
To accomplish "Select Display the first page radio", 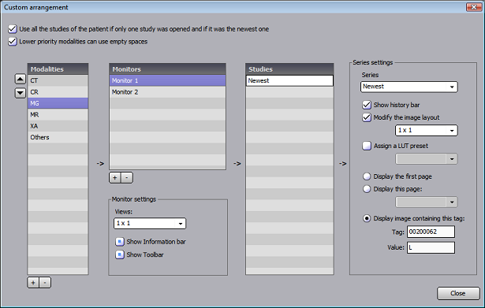I will pos(367,176).
